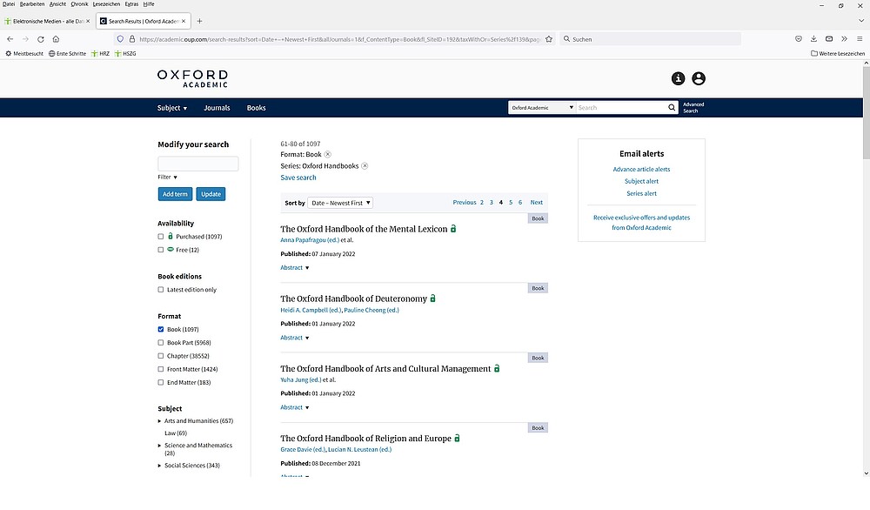This screenshot has height=510, width=870.
Task: Expand the Arts and Humanities subject
Action: pos(159,421)
